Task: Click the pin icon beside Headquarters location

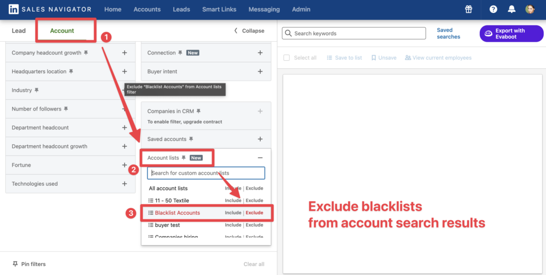Action: (x=71, y=72)
